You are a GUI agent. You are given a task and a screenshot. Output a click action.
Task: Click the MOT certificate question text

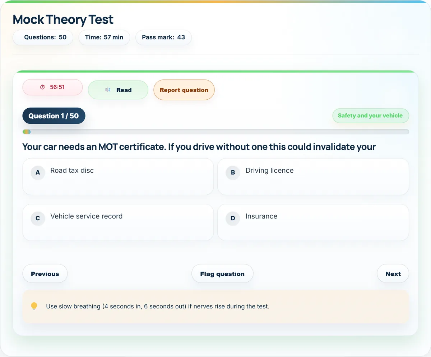pyautogui.click(x=199, y=147)
